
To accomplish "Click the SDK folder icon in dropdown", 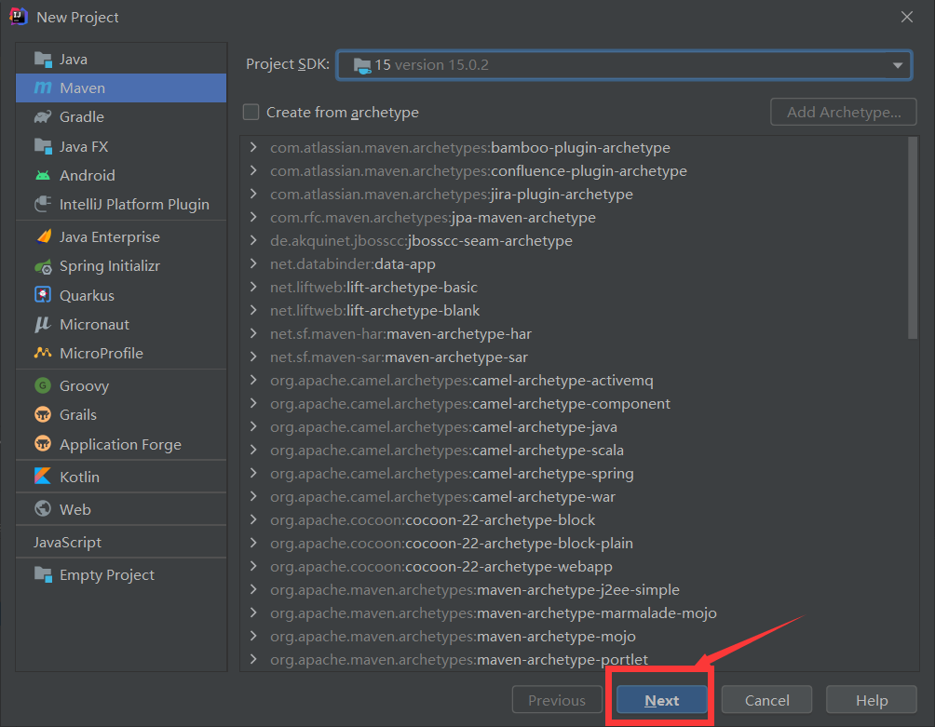I will pos(362,65).
